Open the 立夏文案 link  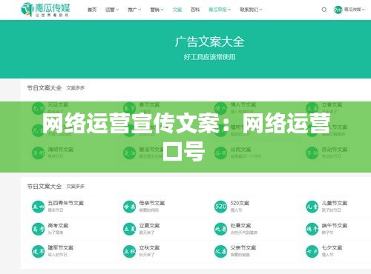pos(149,226)
